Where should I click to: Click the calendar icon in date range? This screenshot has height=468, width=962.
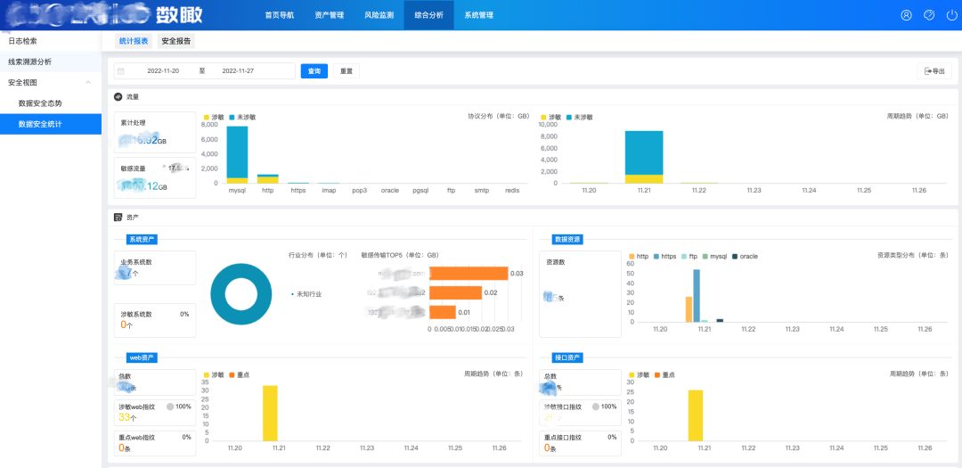click(121, 71)
